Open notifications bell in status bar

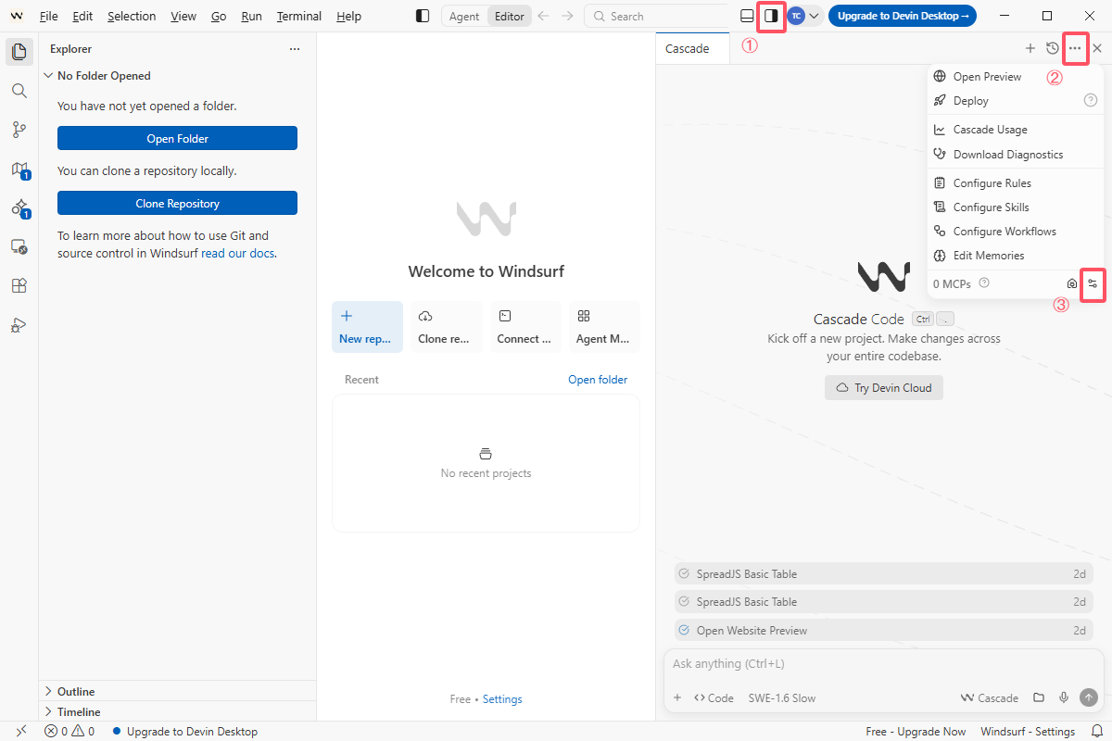(x=1096, y=731)
